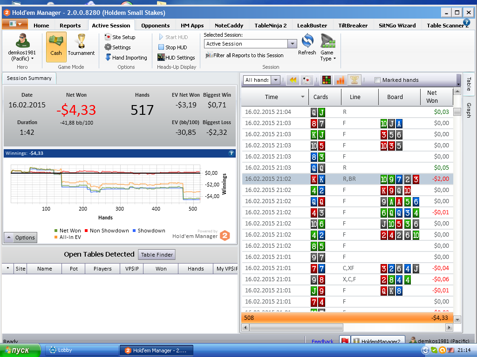Select the Tournament trophy icon
This screenshot has width=477, height=357.
pos(81,41)
